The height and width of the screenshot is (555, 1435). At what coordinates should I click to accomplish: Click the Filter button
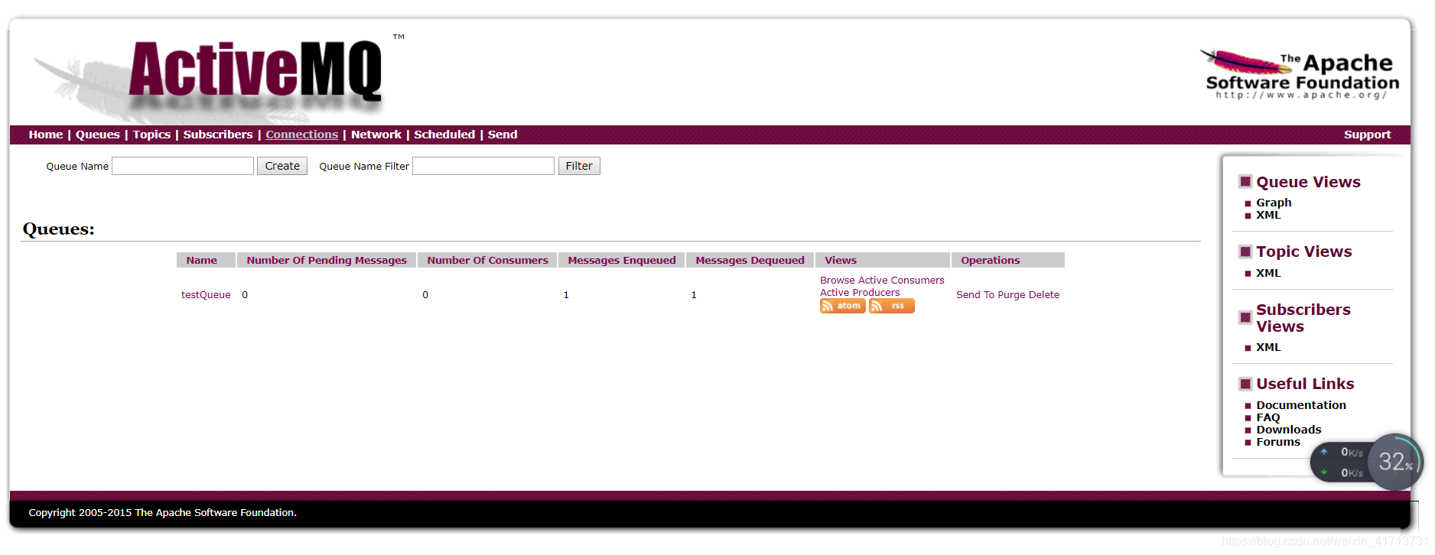(579, 166)
